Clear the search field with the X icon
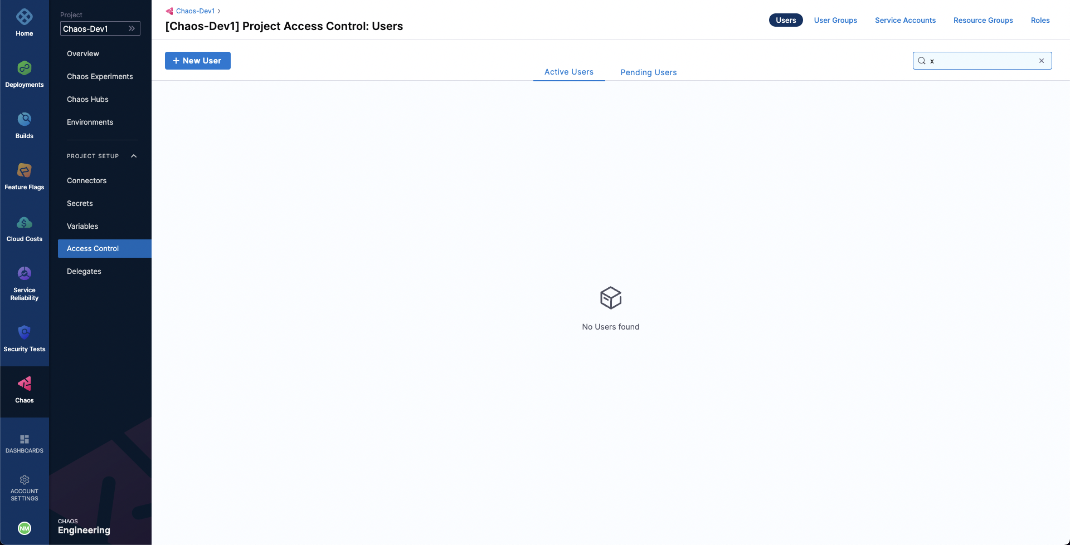The width and height of the screenshot is (1070, 545). (x=1042, y=61)
